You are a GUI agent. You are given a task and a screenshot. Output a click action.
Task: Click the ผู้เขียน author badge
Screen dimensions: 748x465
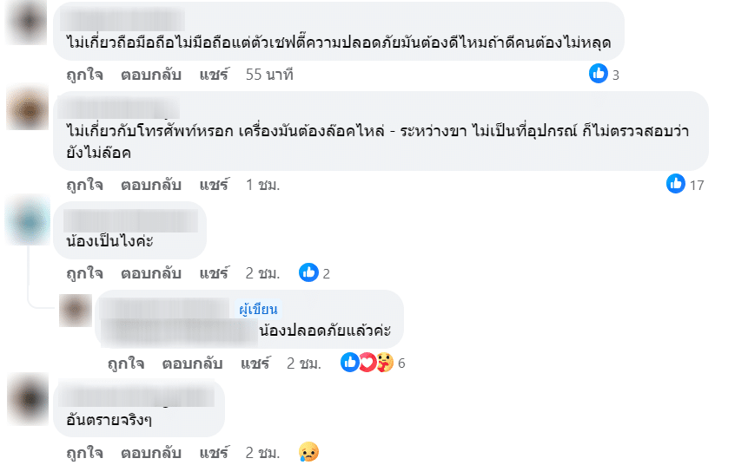(x=258, y=309)
